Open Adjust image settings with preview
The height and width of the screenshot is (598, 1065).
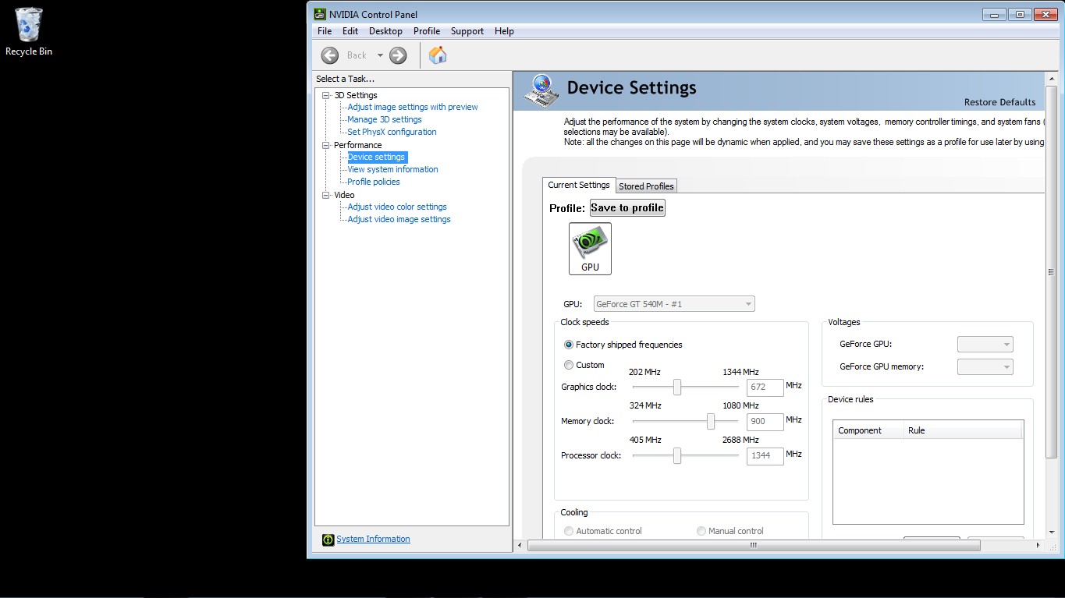[x=413, y=107]
